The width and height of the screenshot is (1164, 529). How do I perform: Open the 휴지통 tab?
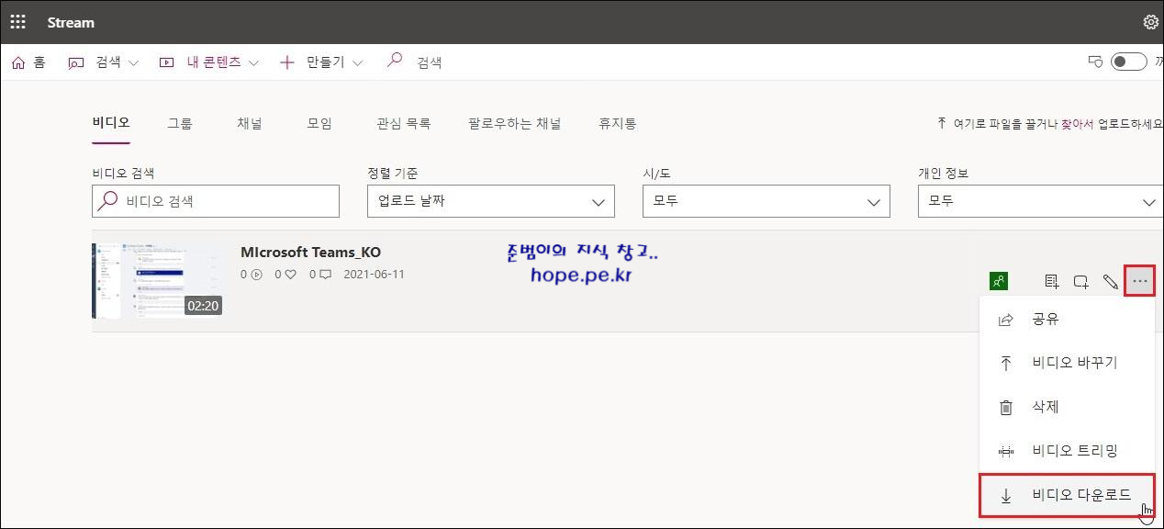coord(618,123)
